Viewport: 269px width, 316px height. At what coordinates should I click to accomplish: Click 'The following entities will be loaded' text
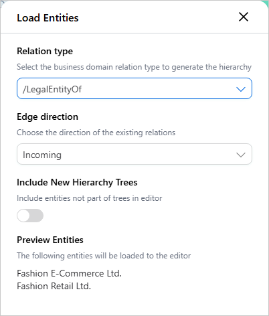point(104,256)
